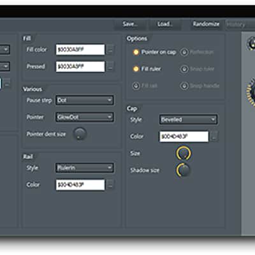Open color picker next to Rail Color
The height and width of the screenshot is (255, 255).
[110, 185]
